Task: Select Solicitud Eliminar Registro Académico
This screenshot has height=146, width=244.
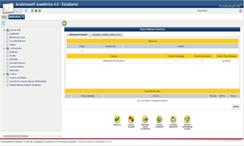Action: point(25,85)
